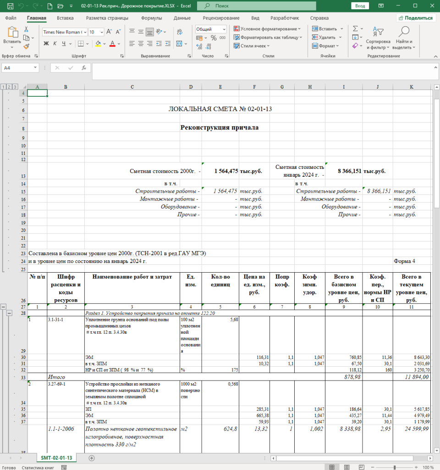The width and height of the screenshot is (440, 470).
Task: Add new sheet with plus icon
Action: tap(92, 458)
